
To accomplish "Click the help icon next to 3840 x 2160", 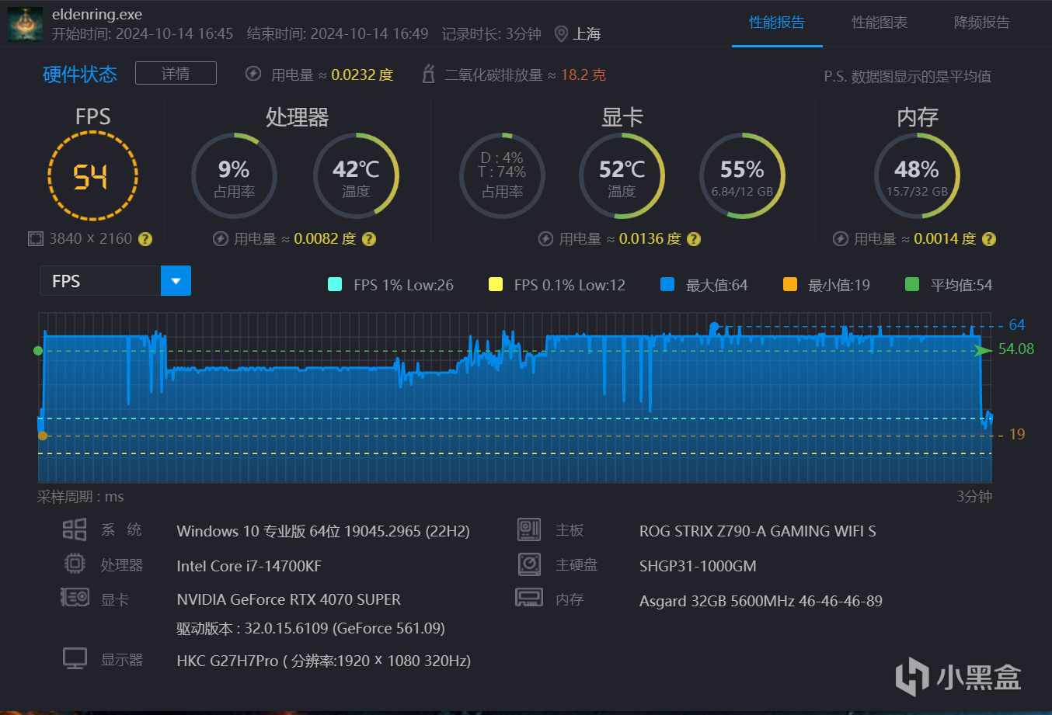I will click(145, 239).
